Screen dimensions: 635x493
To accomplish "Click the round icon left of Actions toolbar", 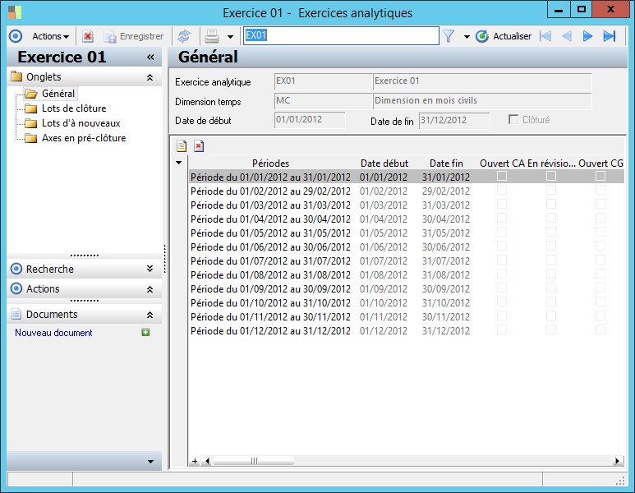I will coord(16,36).
